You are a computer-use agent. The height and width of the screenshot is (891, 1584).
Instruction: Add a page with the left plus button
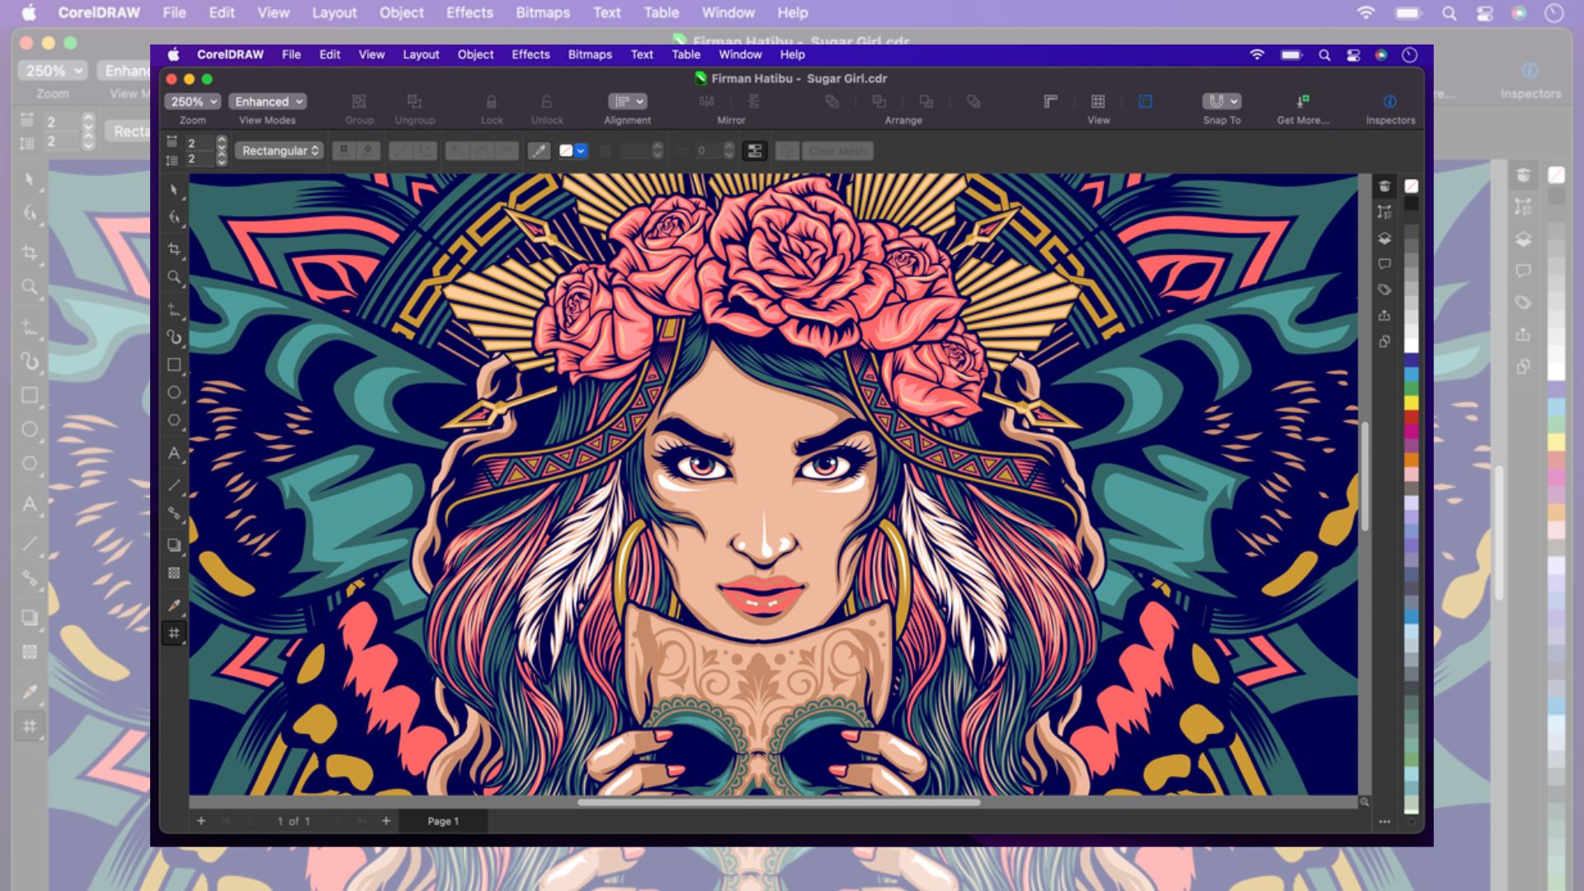pyautogui.click(x=201, y=821)
